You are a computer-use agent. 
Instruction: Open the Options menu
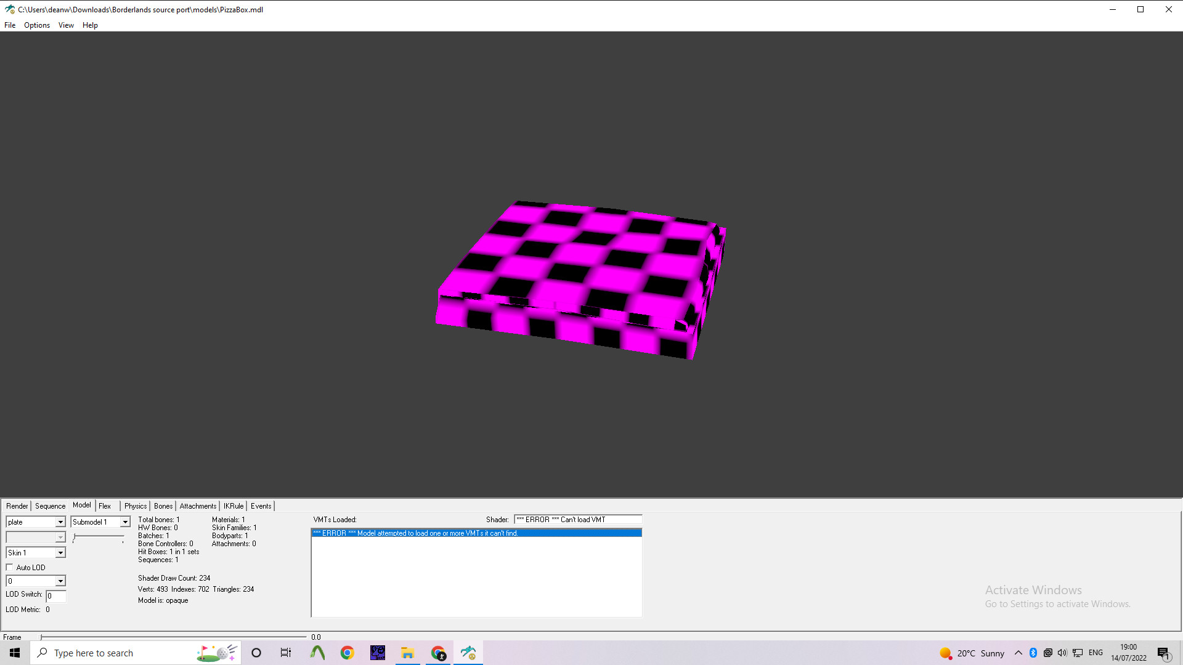pyautogui.click(x=37, y=25)
